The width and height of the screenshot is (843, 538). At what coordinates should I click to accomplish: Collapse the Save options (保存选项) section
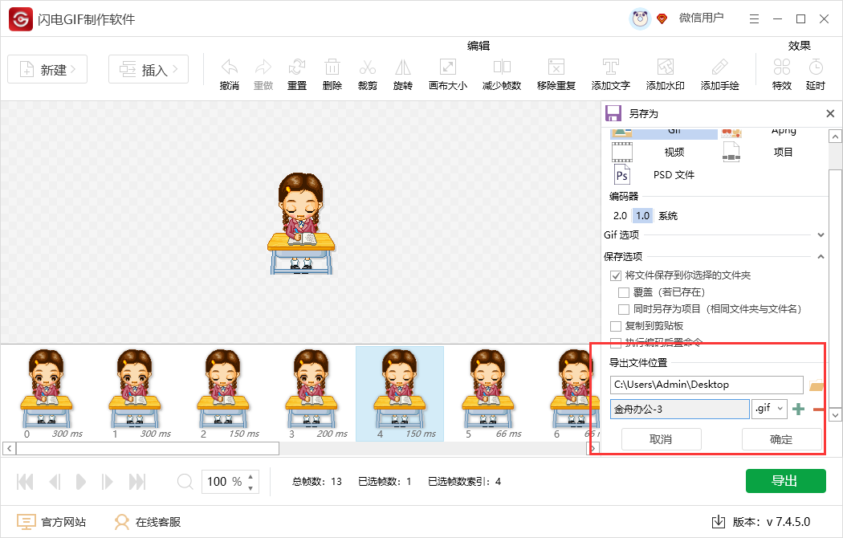[821, 257]
